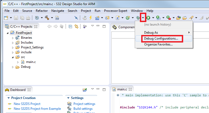Open C/C++ Projects view menu triangle
Screen dimensions: 209x113
(x=93, y=26)
